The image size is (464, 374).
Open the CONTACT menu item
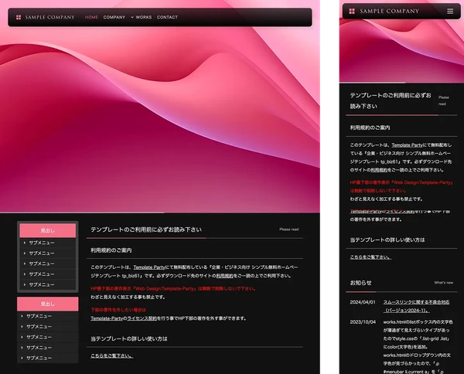point(167,18)
